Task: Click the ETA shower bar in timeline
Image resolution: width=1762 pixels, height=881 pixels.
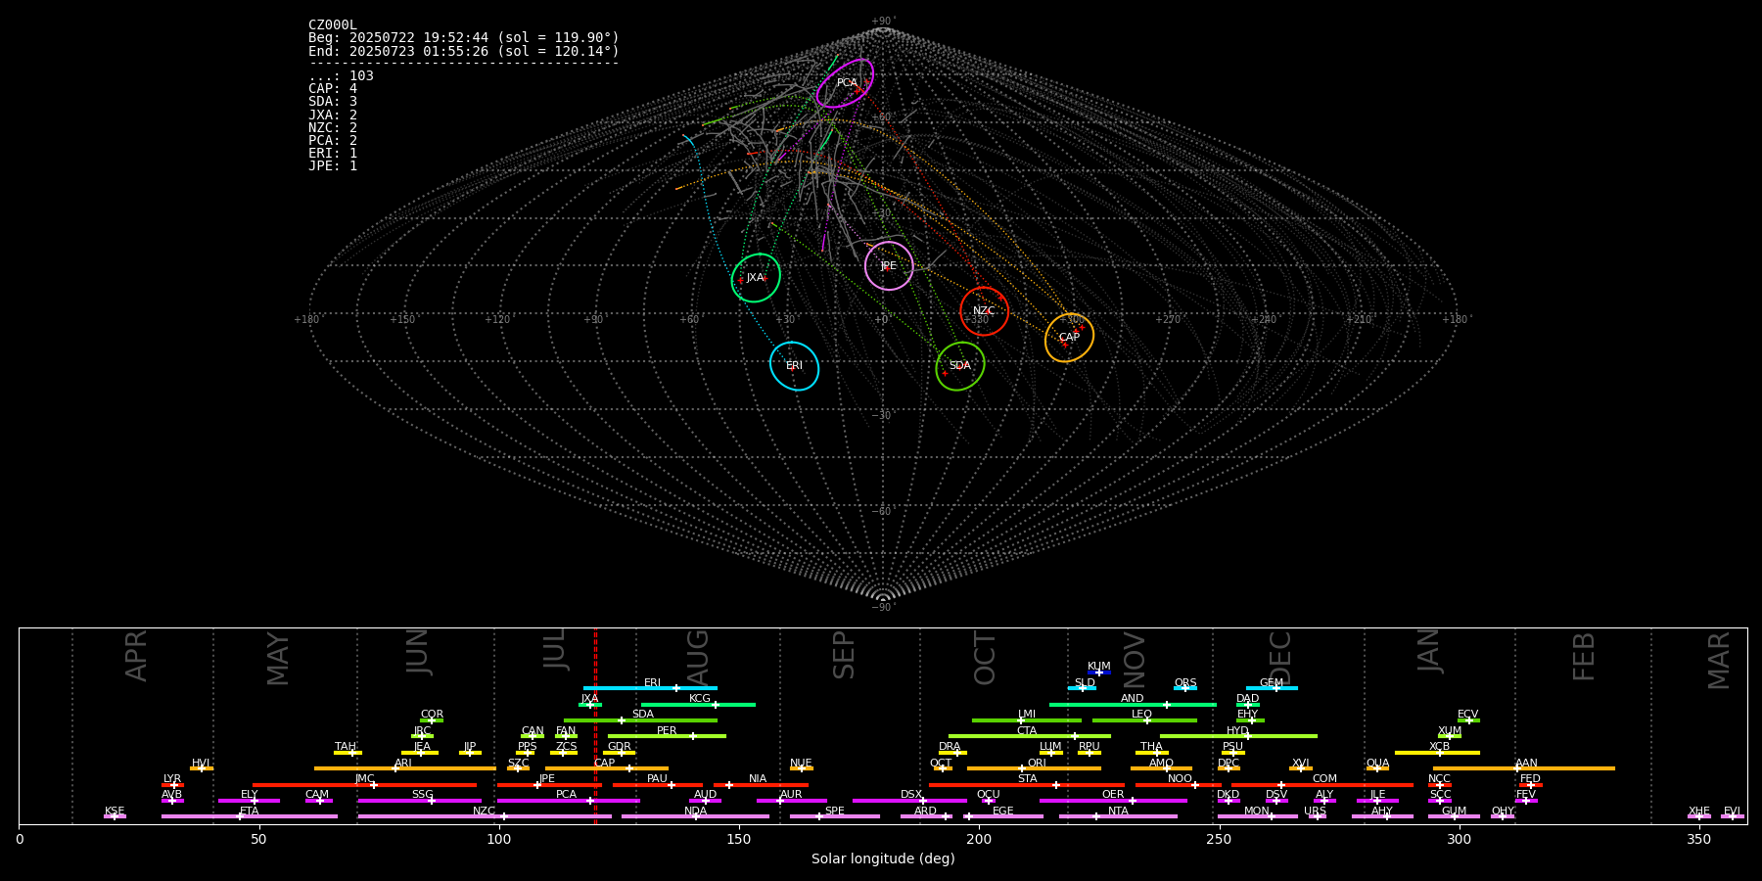Action: tap(250, 816)
